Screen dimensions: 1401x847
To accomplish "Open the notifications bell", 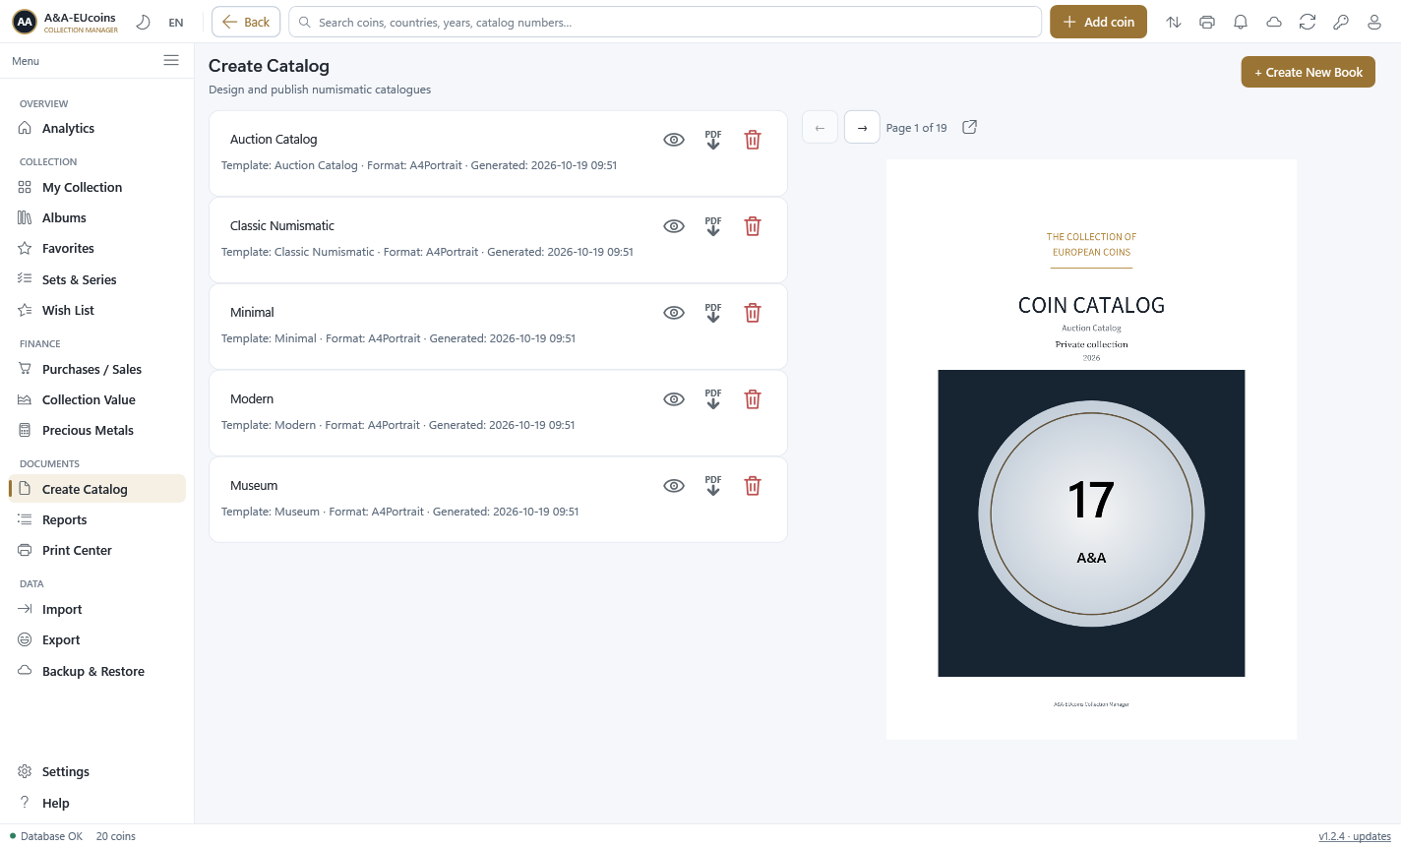I will click(x=1241, y=22).
